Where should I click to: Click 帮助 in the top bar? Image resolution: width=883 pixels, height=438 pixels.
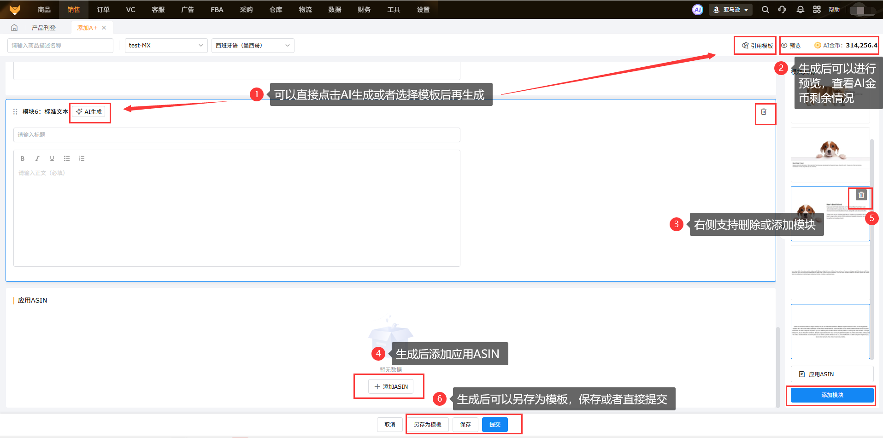(x=834, y=10)
